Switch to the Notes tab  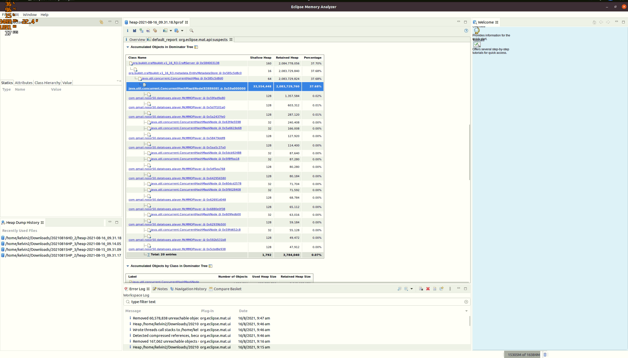point(160,289)
